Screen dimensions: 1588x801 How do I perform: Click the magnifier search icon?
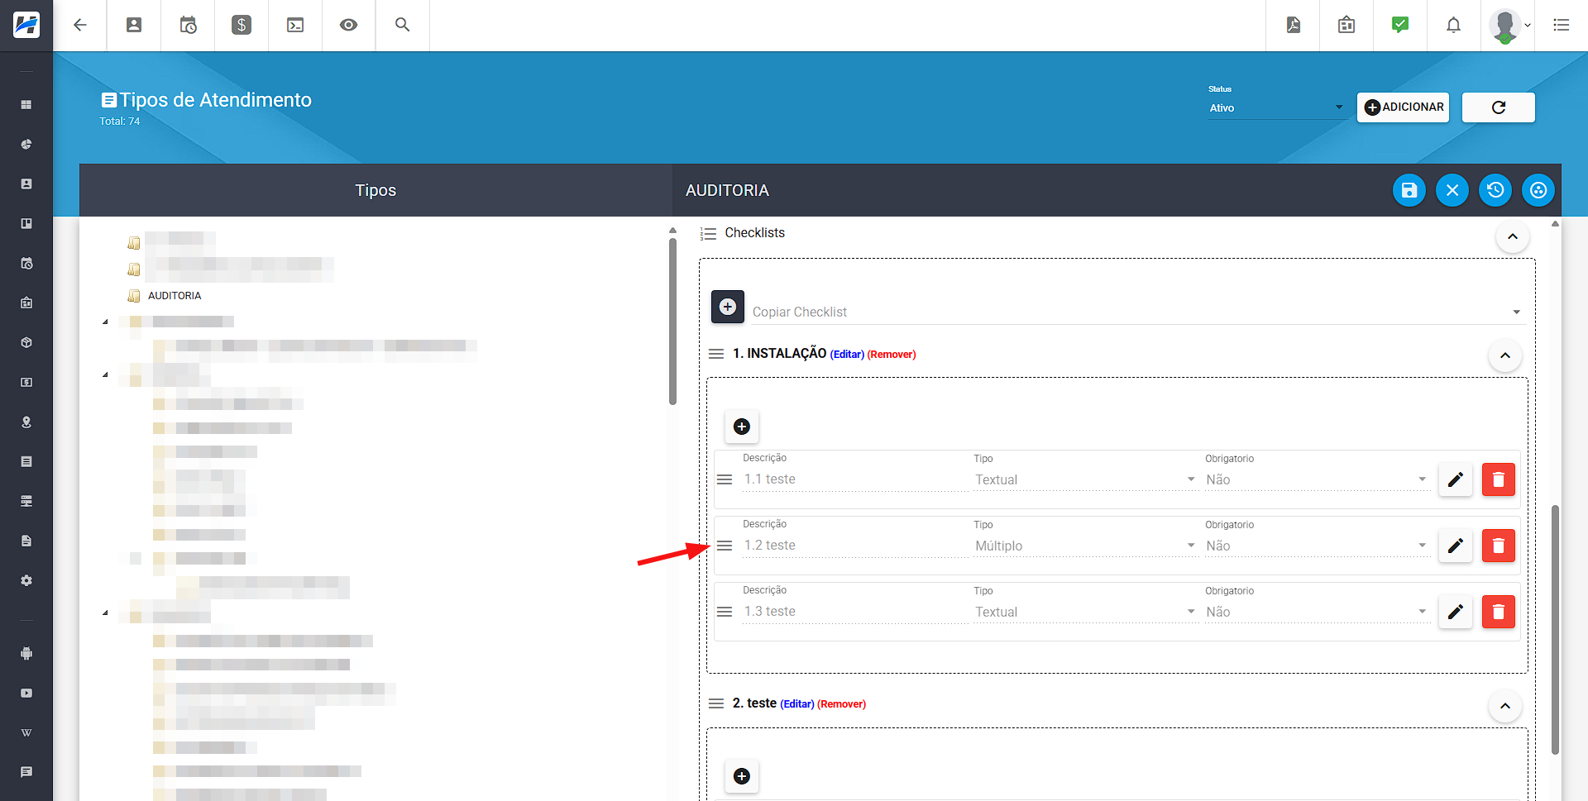[x=403, y=25]
